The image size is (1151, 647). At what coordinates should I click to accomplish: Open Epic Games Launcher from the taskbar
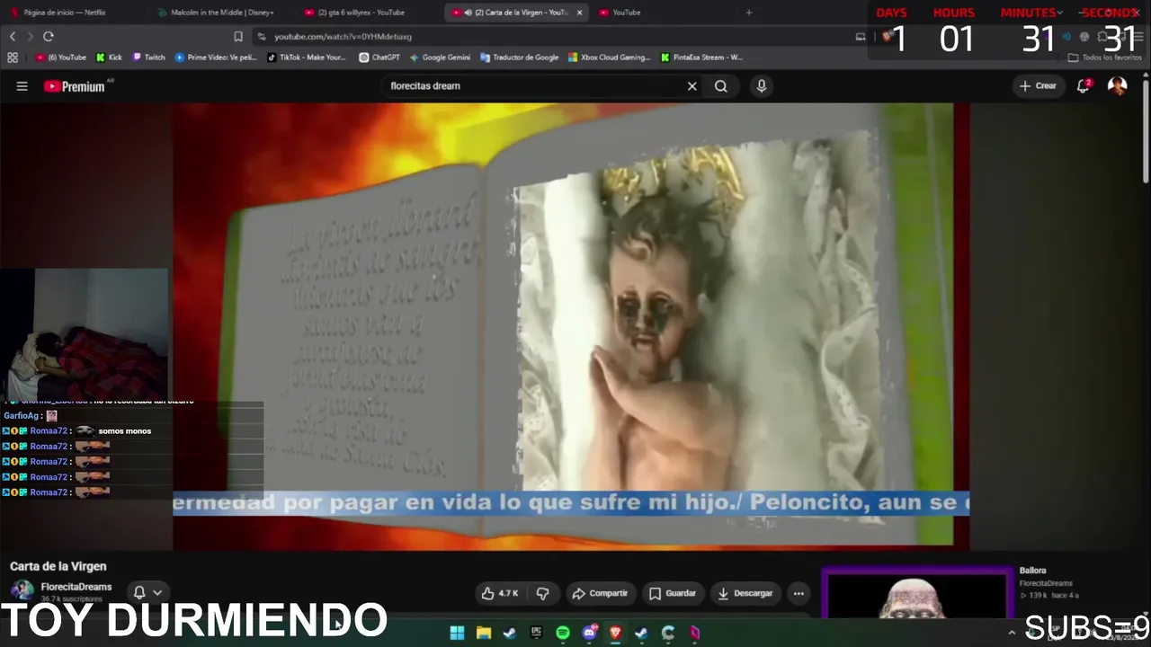tap(537, 633)
